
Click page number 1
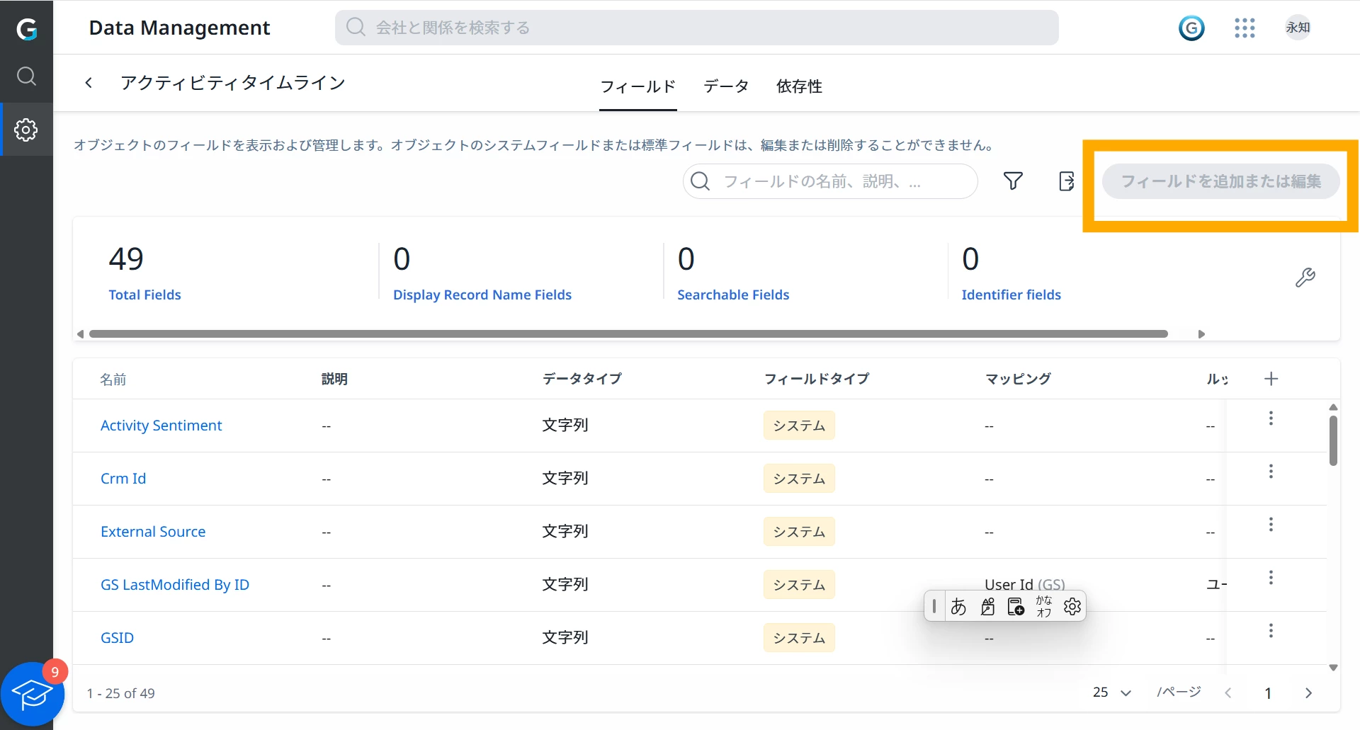tap(1268, 693)
